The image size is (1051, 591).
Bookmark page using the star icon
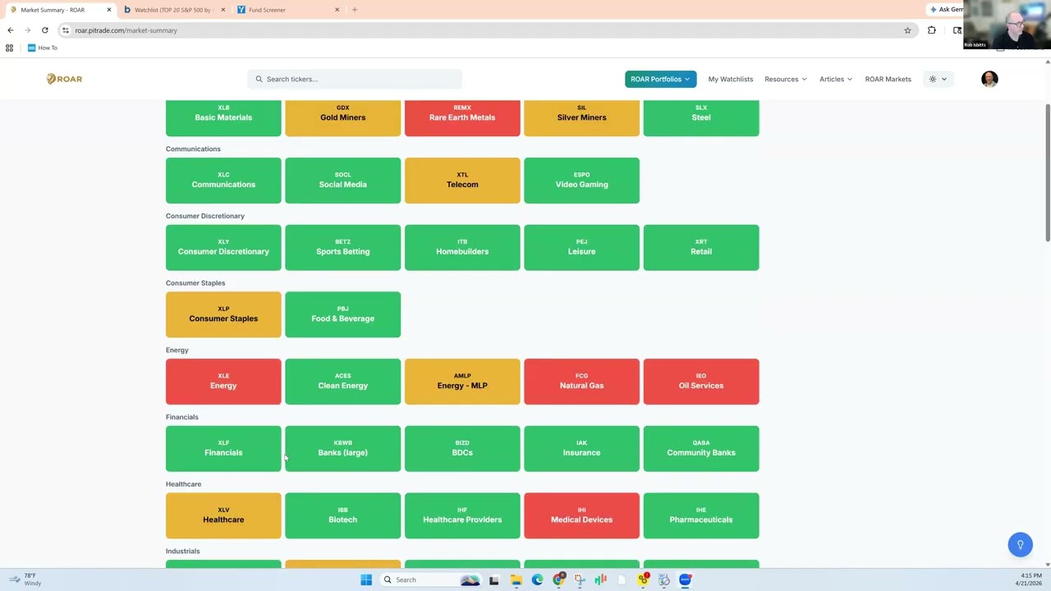coord(907,30)
